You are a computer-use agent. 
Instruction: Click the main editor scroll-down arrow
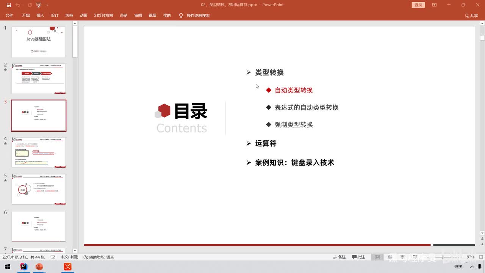[x=482, y=233]
